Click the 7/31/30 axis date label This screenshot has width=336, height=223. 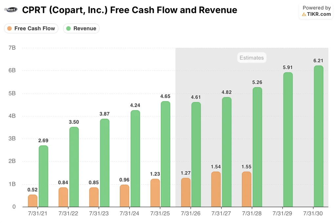[x=313, y=213]
